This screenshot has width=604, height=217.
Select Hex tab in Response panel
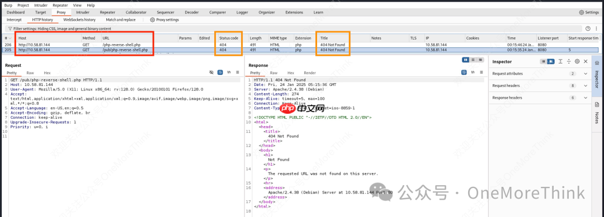point(291,73)
